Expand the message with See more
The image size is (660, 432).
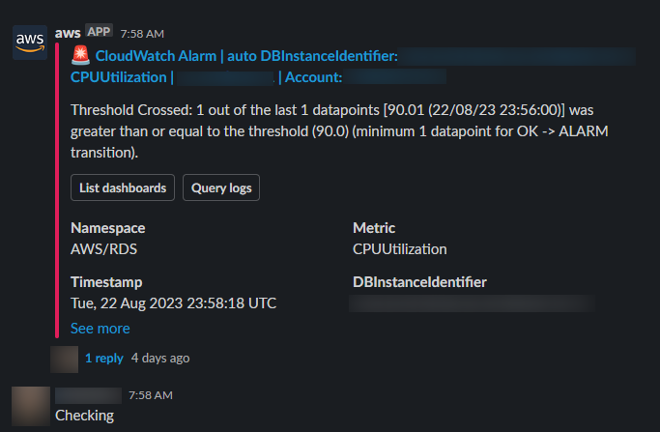click(x=100, y=329)
